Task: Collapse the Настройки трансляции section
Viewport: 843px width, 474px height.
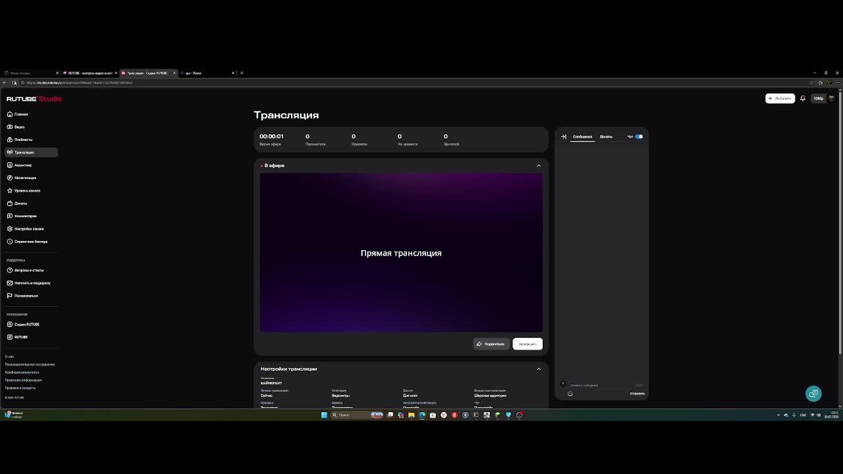Action: pos(539,369)
